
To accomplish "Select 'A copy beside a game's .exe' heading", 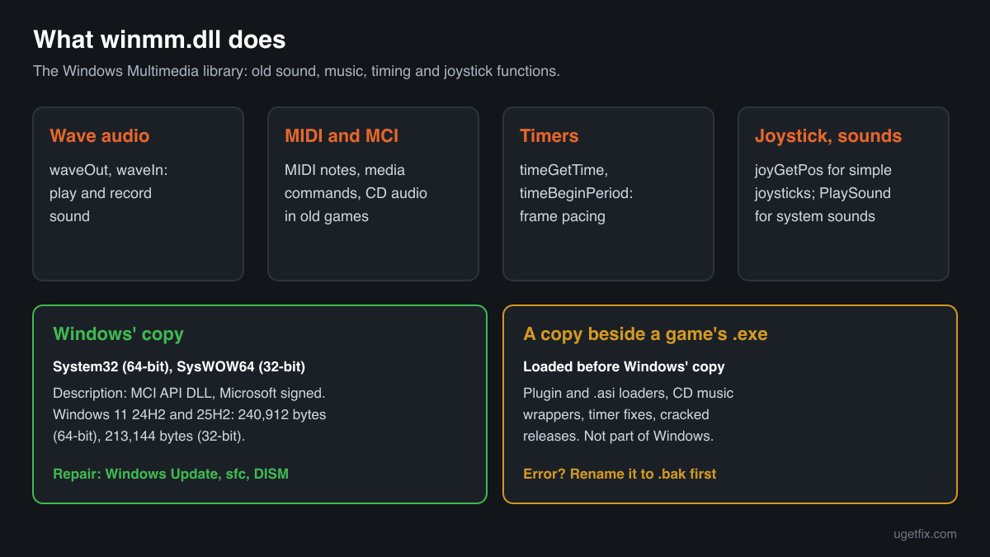I will 645,334.
